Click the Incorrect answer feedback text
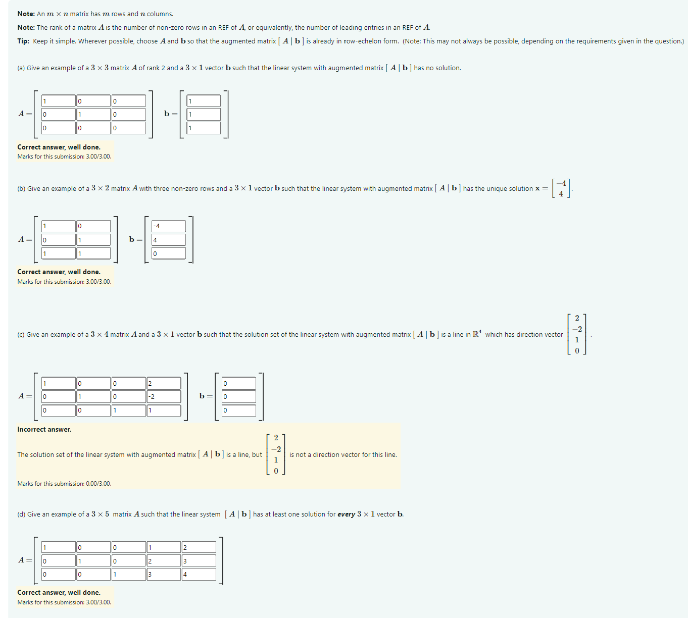This screenshot has height=618, width=688. coord(44,429)
